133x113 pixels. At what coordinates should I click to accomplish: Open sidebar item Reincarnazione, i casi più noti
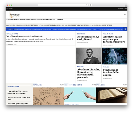(19, 98)
